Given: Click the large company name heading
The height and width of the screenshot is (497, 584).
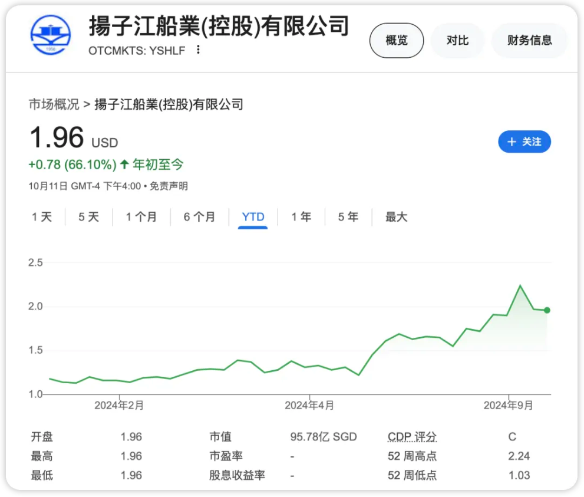Looking at the screenshot, I should pos(219,26).
